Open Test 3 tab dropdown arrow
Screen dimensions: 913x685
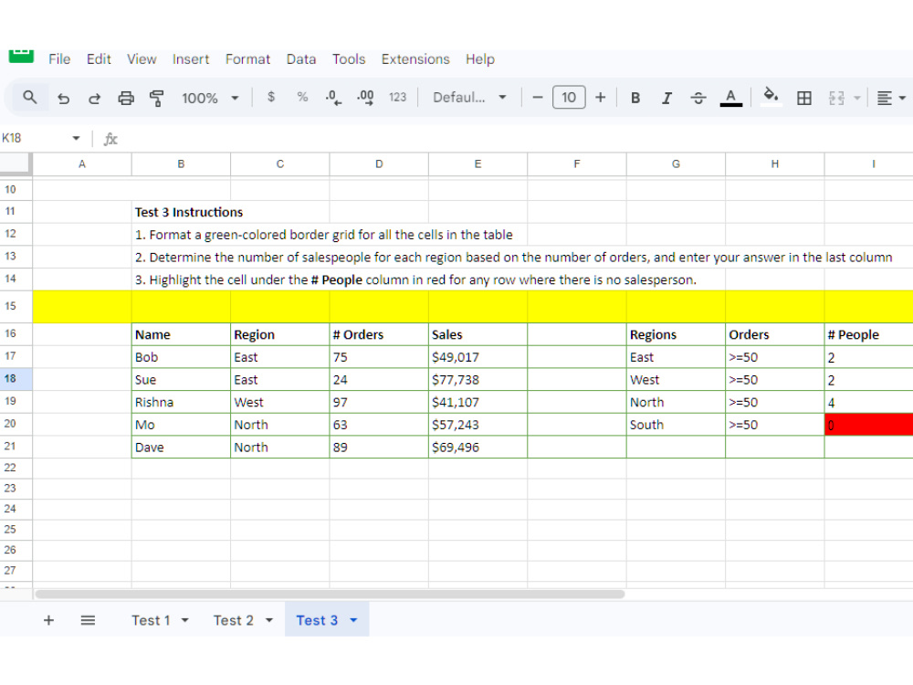coord(353,620)
